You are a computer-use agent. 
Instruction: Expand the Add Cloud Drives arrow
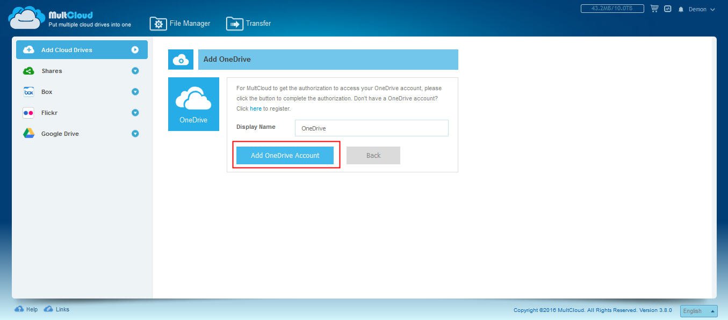click(135, 50)
